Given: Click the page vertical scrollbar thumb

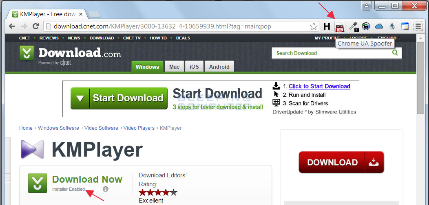Looking at the screenshot, I should [420, 78].
